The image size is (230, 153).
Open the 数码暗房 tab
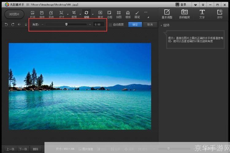tap(184, 14)
